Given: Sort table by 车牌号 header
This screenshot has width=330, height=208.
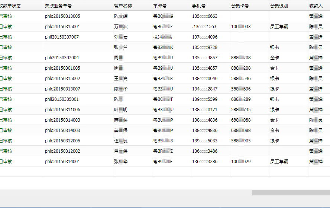Looking at the screenshot, I should (x=160, y=6).
